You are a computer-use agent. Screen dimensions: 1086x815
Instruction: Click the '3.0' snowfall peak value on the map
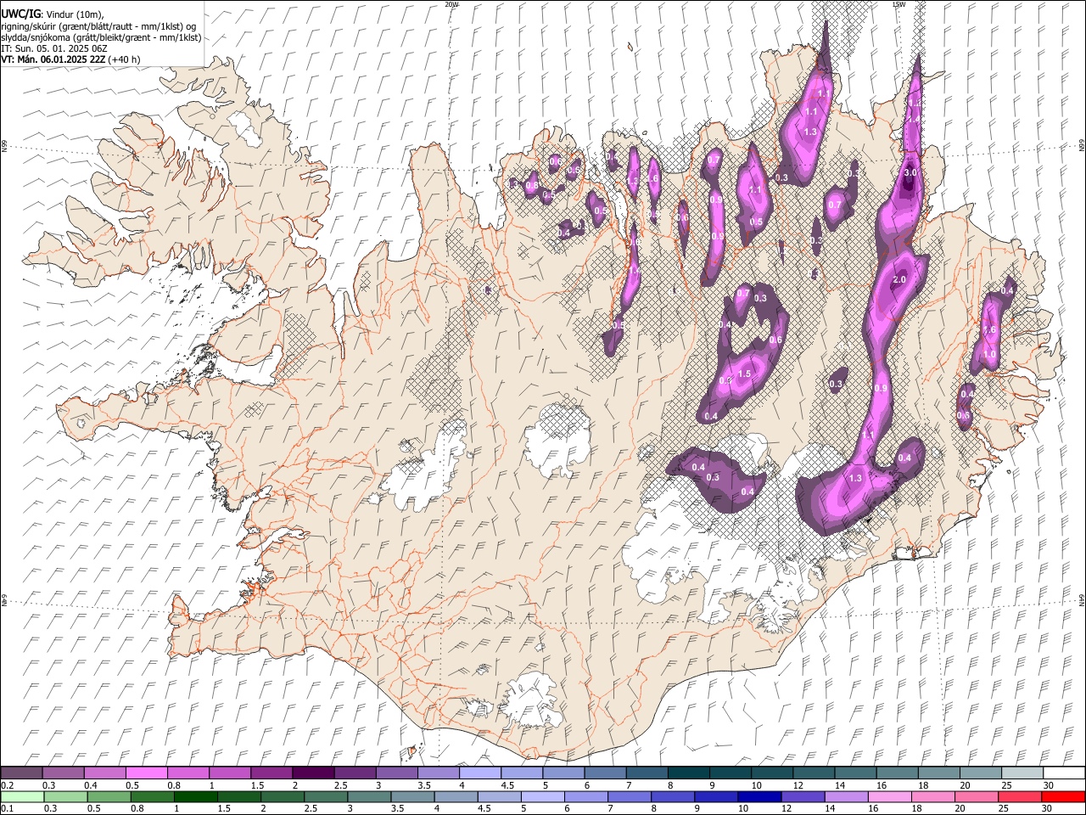(910, 172)
